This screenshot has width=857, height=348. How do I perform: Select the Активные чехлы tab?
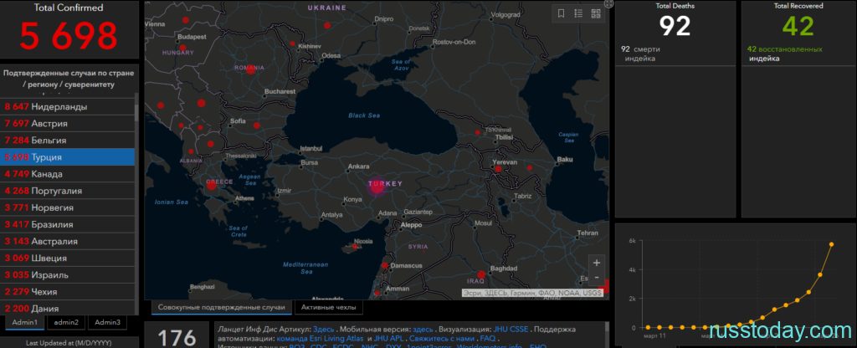coord(328,308)
